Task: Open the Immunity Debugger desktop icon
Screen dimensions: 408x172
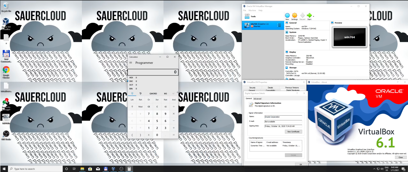Action: (6, 104)
